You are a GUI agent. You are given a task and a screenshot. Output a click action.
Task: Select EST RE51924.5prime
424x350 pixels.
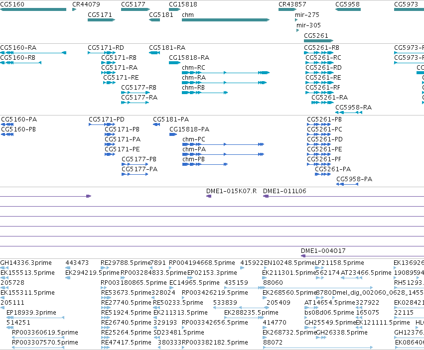tap(126, 313)
